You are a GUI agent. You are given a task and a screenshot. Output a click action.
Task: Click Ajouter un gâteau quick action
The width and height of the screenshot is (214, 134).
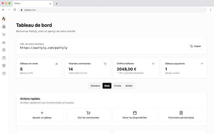click(42, 115)
